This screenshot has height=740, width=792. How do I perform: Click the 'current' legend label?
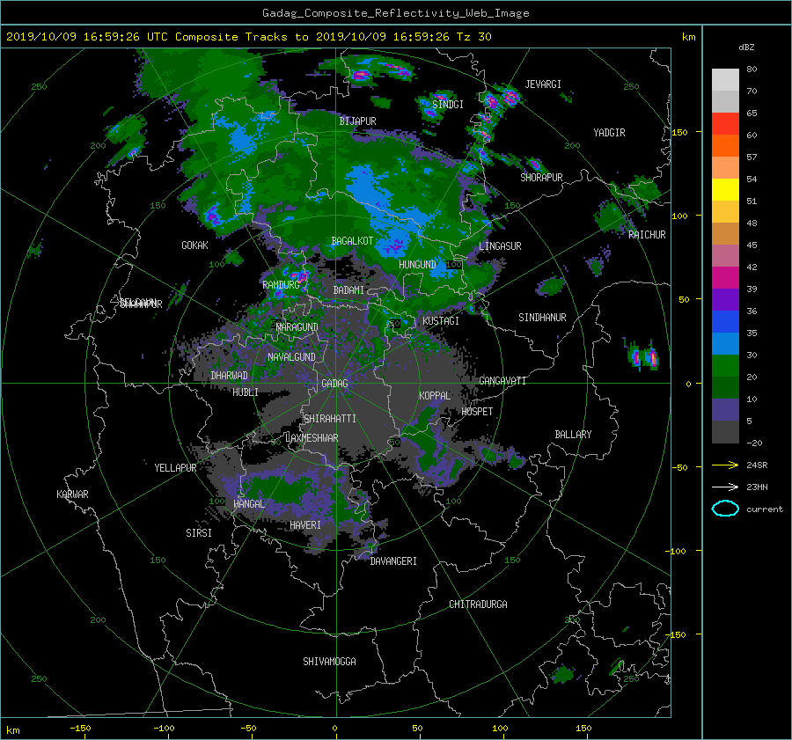click(765, 509)
